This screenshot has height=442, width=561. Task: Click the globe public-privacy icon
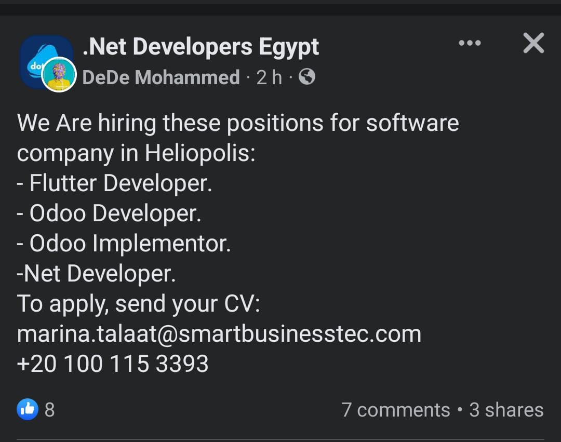click(307, 77)
